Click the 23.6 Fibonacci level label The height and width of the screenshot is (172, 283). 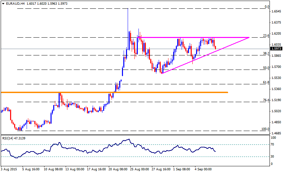(266, 36)
